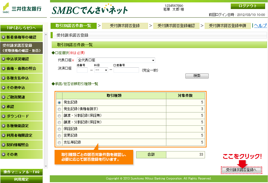Click arrow icon beside 申込状況確認
Screen dimensions: 268x183
pyautogui.click(x=3, y=59)
